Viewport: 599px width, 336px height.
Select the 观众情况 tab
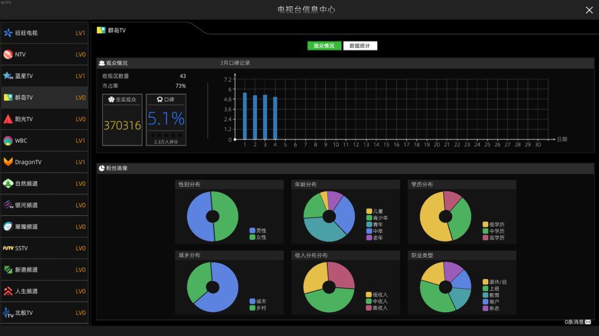[324, 46]
